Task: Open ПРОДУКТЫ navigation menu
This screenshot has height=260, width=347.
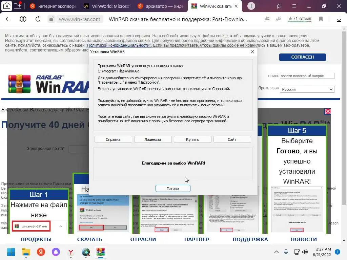Action: [x=36, y=239]
